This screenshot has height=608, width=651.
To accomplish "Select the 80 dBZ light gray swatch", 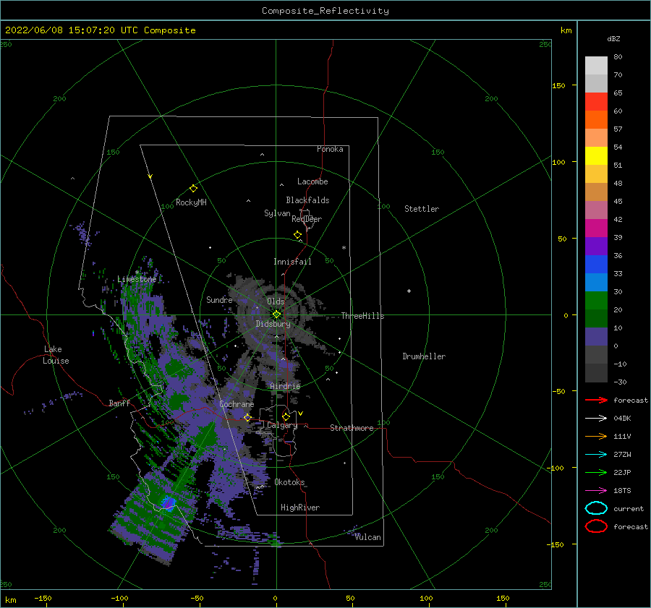I will 596,65.
